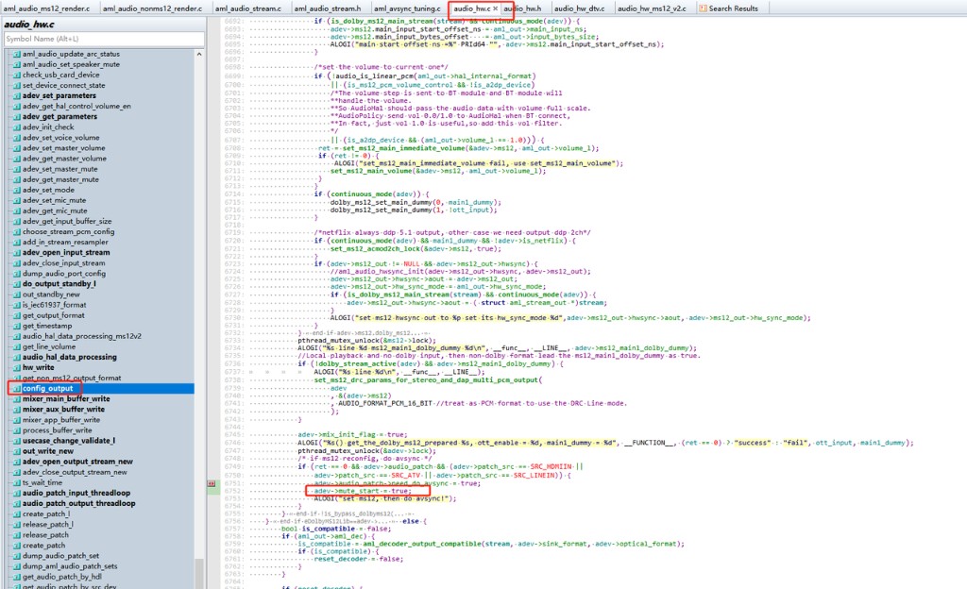Switch to the aml_audio_ms12_render.c tab
This screenshot has height=589, width=967.
coord(47,8)
